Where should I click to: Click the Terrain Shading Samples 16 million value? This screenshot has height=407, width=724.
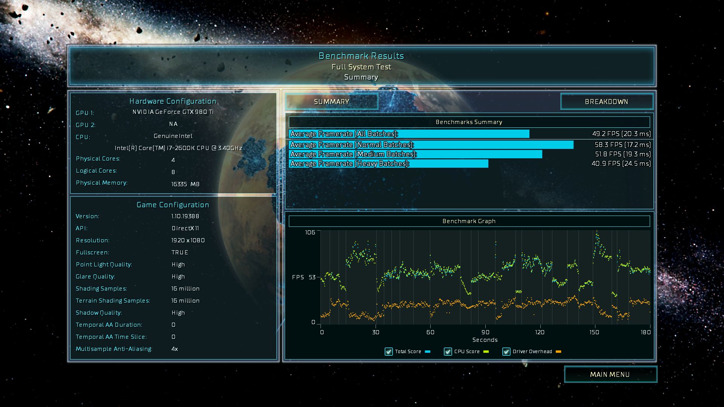tap(185, 301)
